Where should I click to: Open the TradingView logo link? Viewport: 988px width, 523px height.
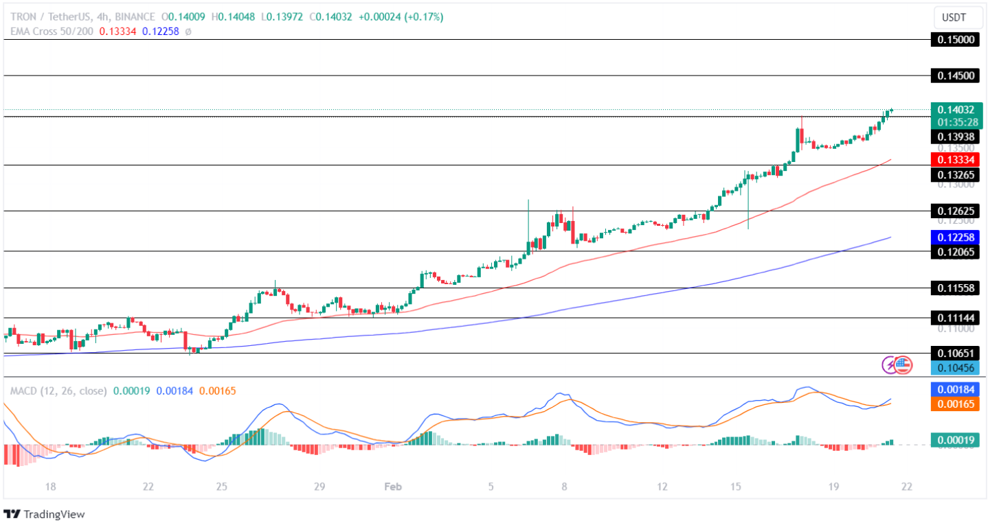pyautogui.click(x=44, y=513)
